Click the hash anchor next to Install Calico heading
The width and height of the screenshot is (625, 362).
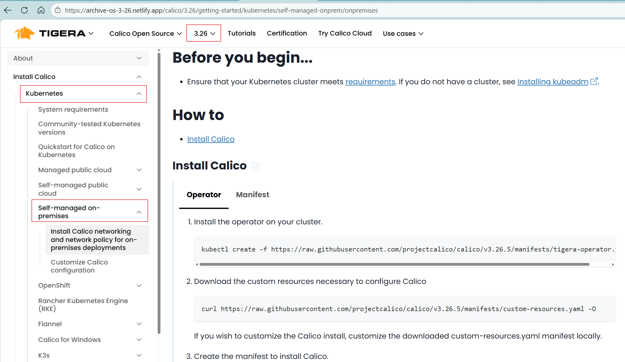coord(255,166)
